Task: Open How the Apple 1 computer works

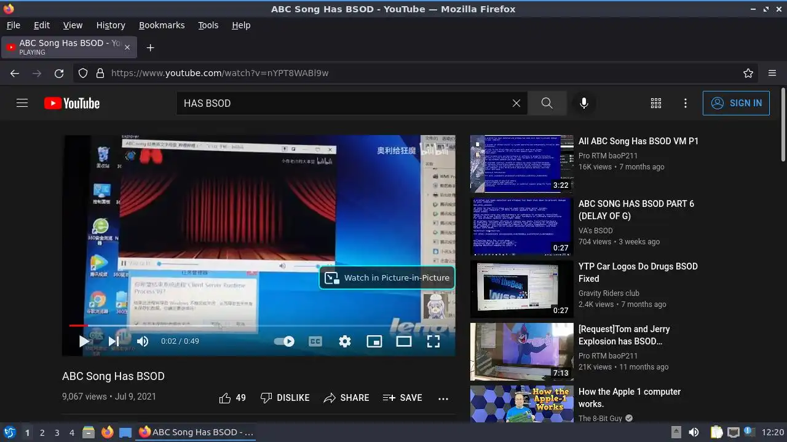Action: point(630,398)
